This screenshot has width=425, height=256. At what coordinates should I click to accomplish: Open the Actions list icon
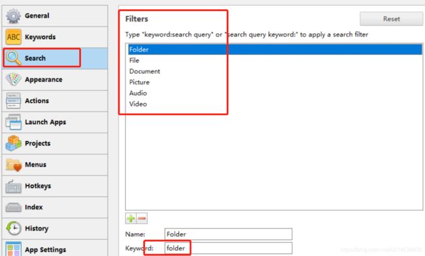(x=13, y=101)
